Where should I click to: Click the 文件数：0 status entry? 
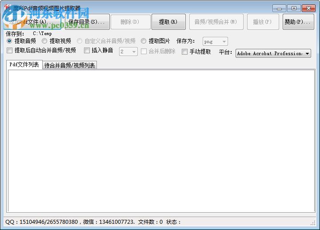[x=150, y=222]
